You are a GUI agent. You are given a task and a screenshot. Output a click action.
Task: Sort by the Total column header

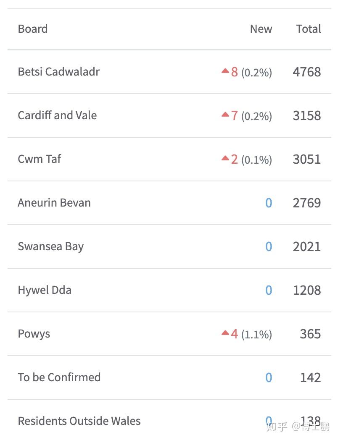click(308, 29)
